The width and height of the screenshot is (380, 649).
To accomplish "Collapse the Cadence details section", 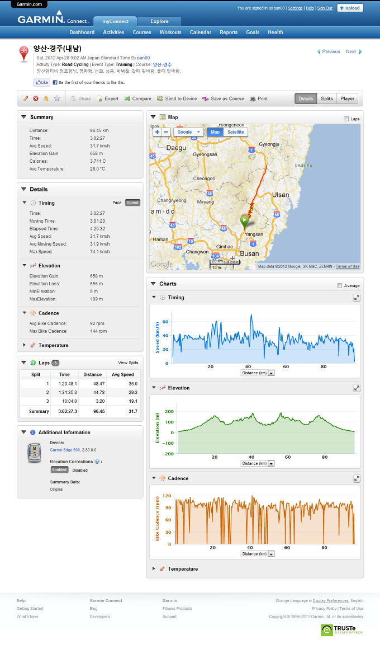I will click(x=25, y=313).
